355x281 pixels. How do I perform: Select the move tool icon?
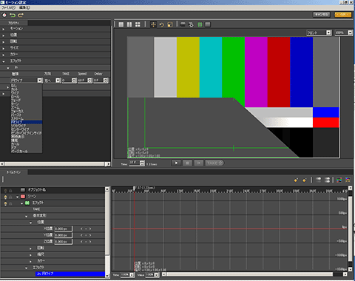tap(153, 24)
